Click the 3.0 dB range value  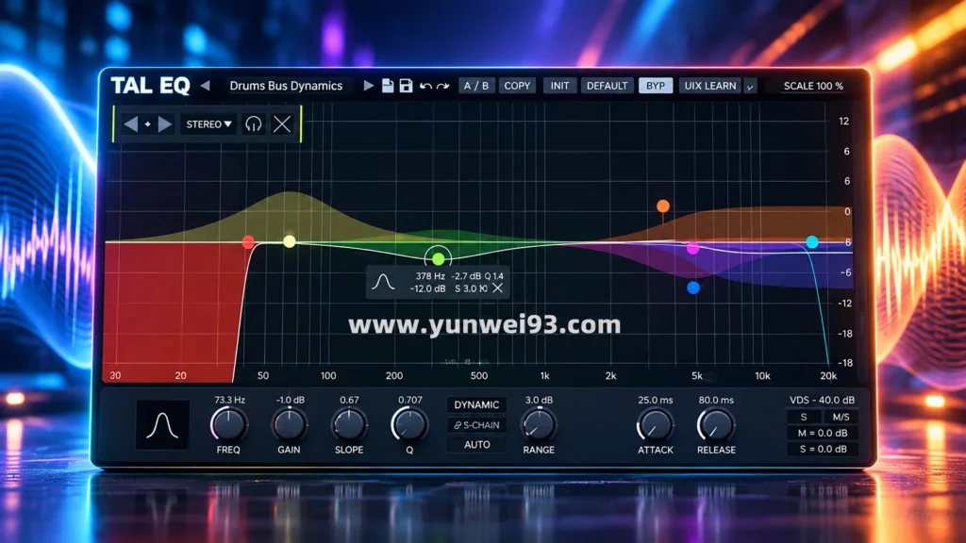pos(539,400)
